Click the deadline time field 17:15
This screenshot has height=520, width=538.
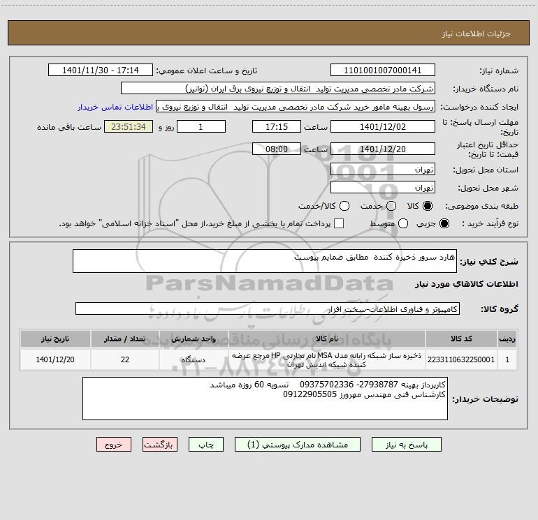click(x=277, y=127)
